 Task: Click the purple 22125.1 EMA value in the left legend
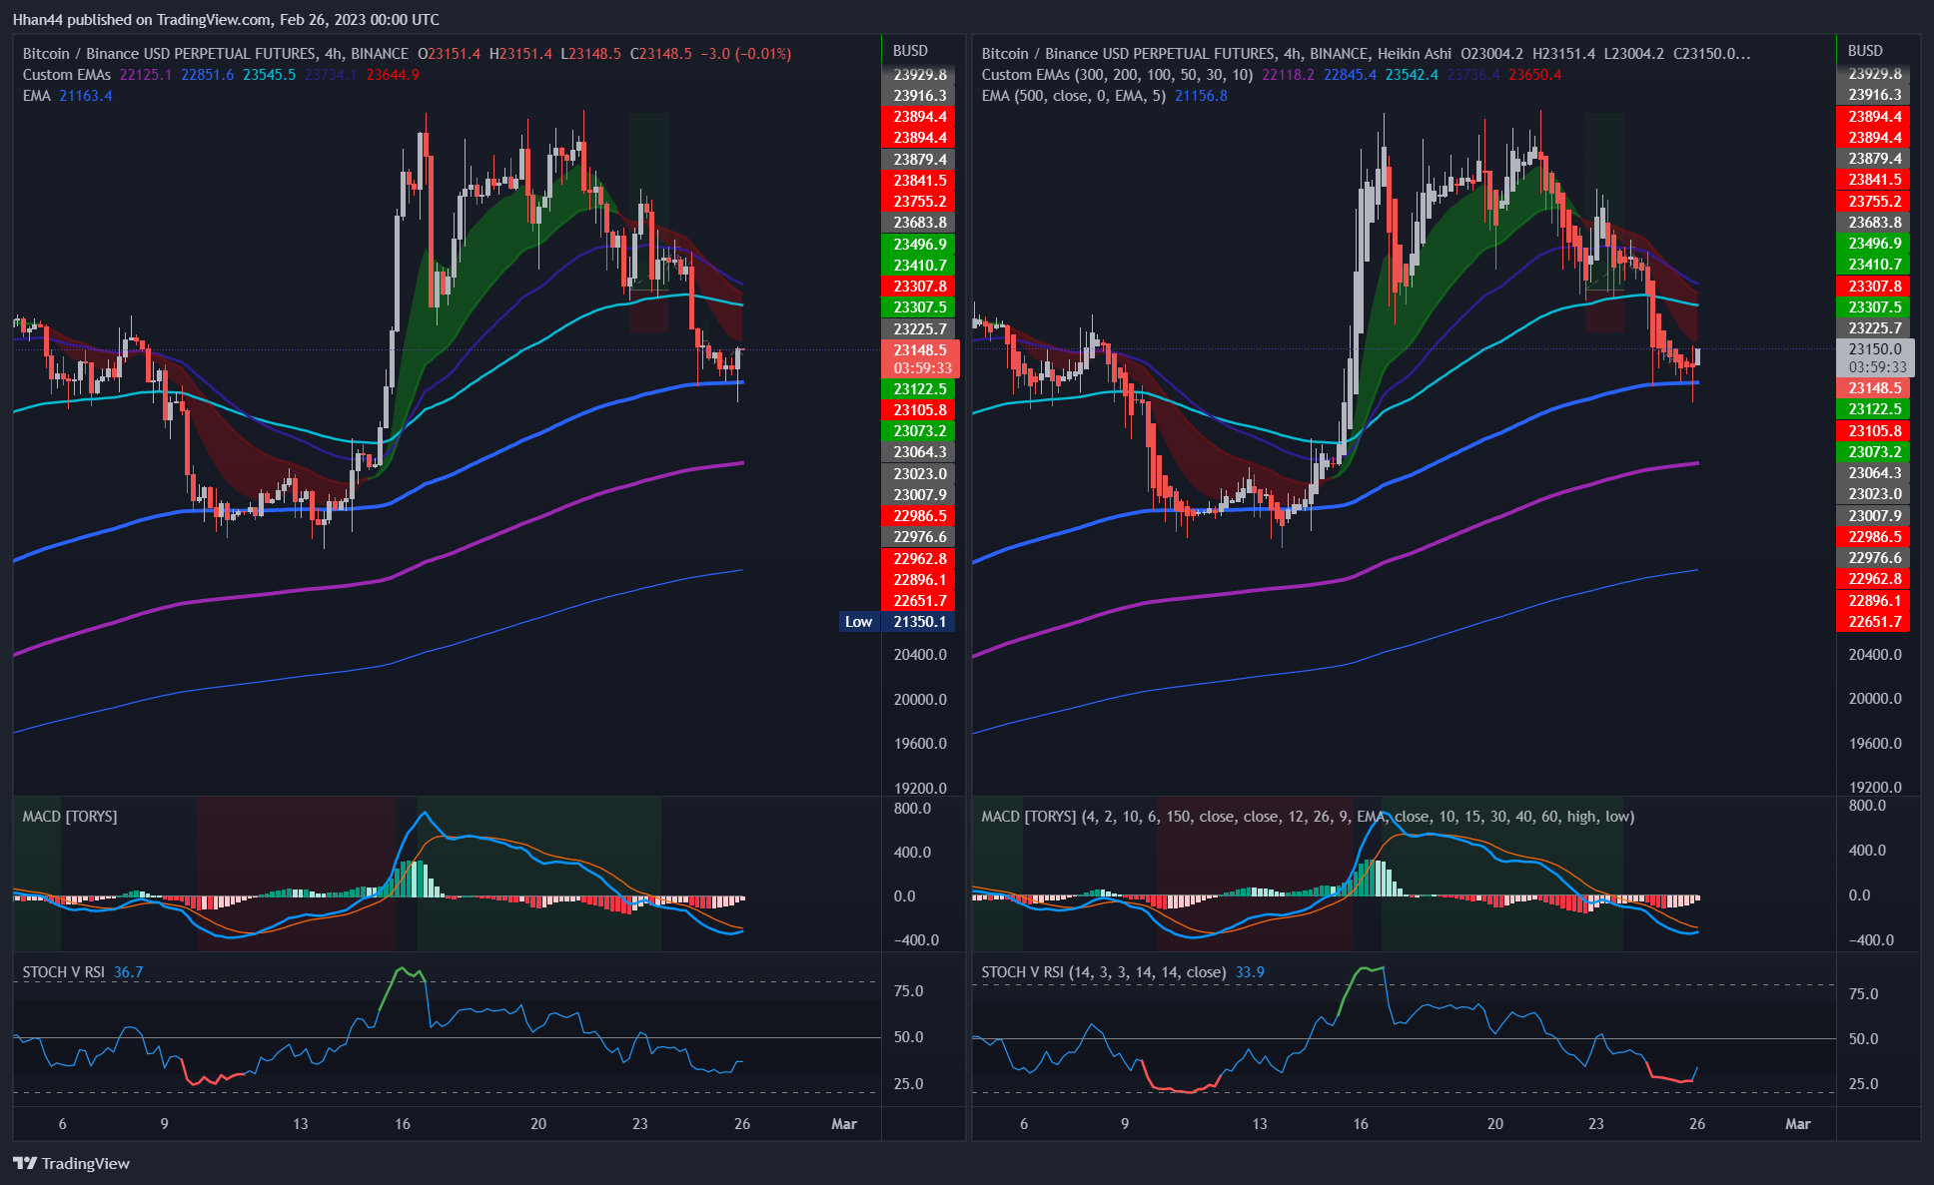coord(146,75)
